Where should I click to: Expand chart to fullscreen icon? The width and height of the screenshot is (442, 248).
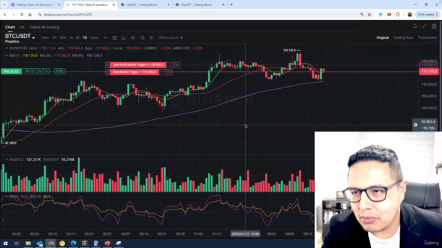[424, 26]
